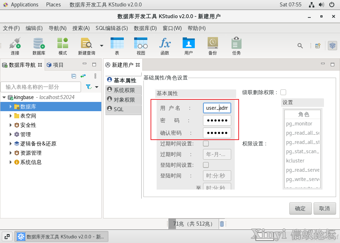Click the 用户名 input field
This screenshot has height=243, width=340.
point(217,108)
